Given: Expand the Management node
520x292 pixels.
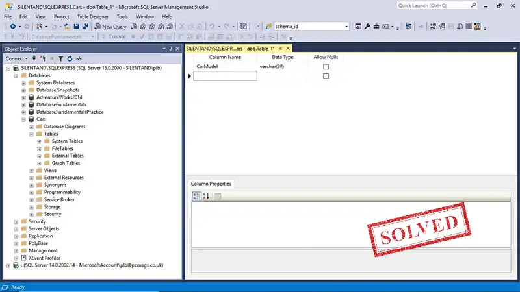Looking at the screenshot, I should coord(16,251).
